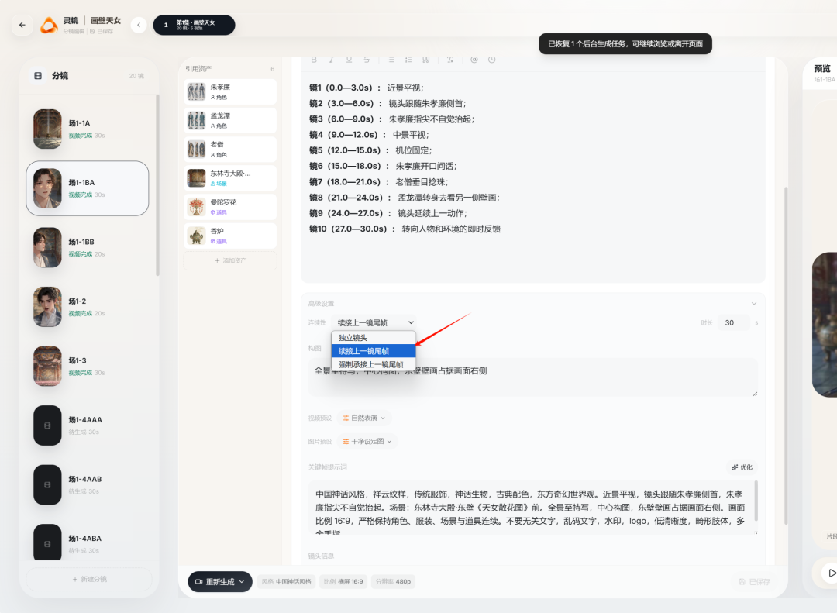This screenshot has width=837, height=613.
Task: Select storyboard shot 场1-3
Action: (x=88, y=367)
